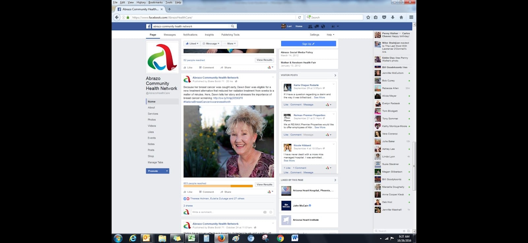
Task: Open the Firefox downloads arrow icon
Action: pos(393,17)
